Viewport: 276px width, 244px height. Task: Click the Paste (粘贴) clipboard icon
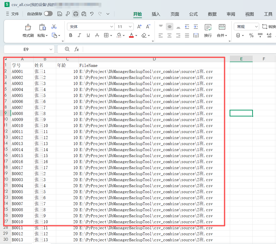click(x=42, y=27)
